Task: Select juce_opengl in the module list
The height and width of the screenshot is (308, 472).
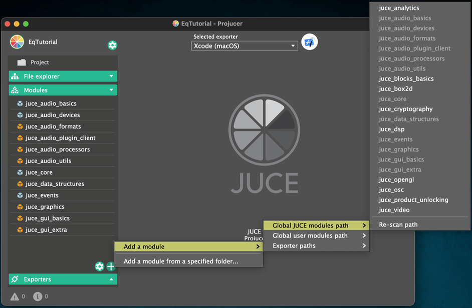Action: (396, 179)
